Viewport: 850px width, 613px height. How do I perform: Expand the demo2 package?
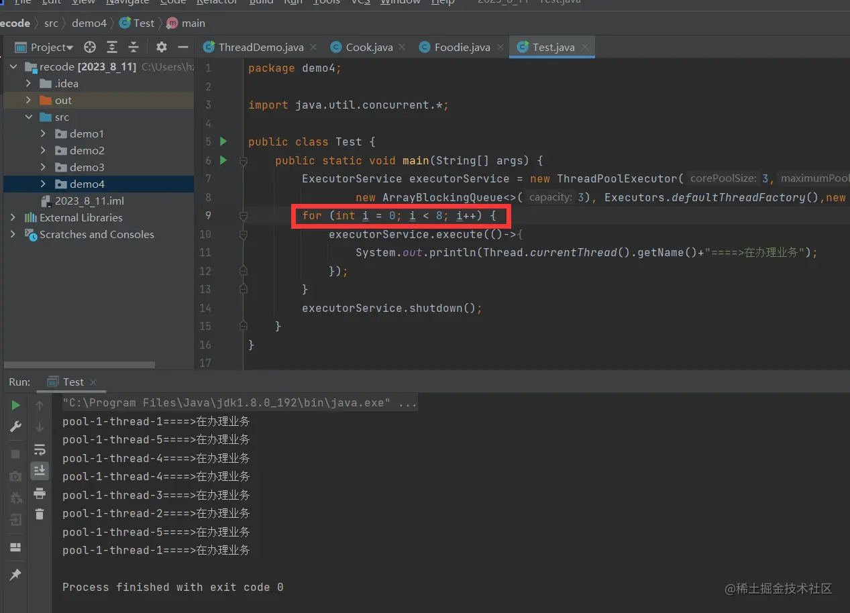pyautogui.click(x=43, y=151)
